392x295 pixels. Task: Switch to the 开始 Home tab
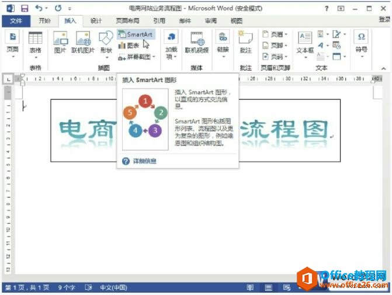[x=44, y=21]
